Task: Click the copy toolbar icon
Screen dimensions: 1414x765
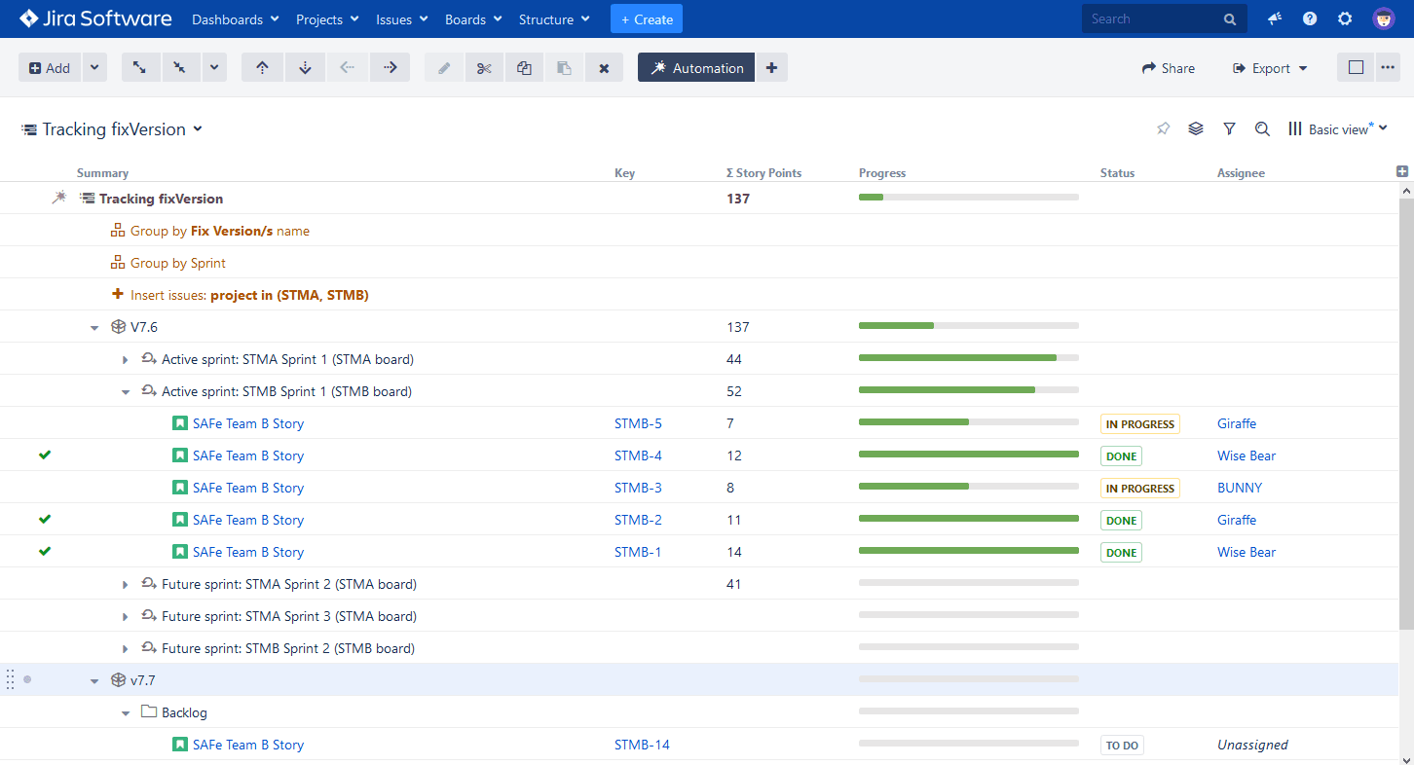Action: [x=524, y=68]
